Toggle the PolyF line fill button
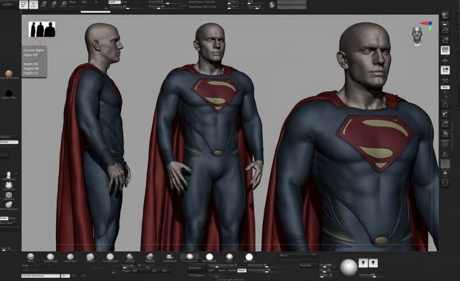This screenshot has height=281, width=460. (445, 143)
